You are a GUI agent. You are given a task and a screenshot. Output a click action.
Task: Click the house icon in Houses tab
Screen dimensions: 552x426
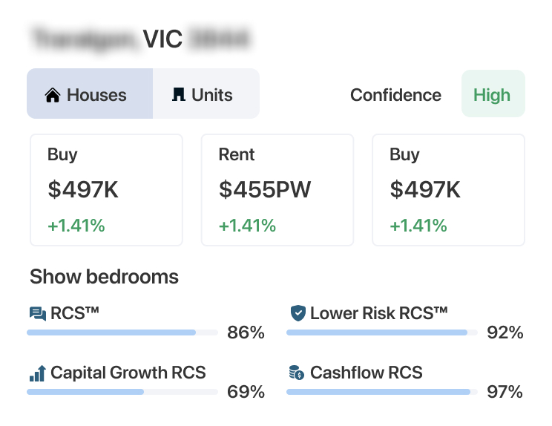(52, 95)
